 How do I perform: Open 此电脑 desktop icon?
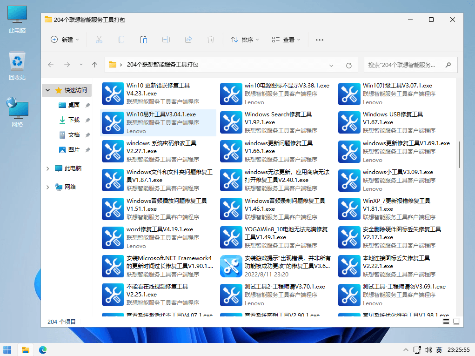click(x=17, y=19)
